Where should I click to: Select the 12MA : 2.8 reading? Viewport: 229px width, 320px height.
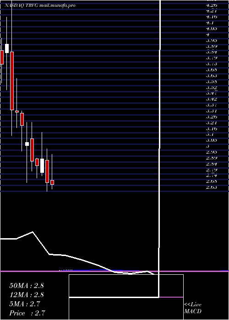coord(27,295)
